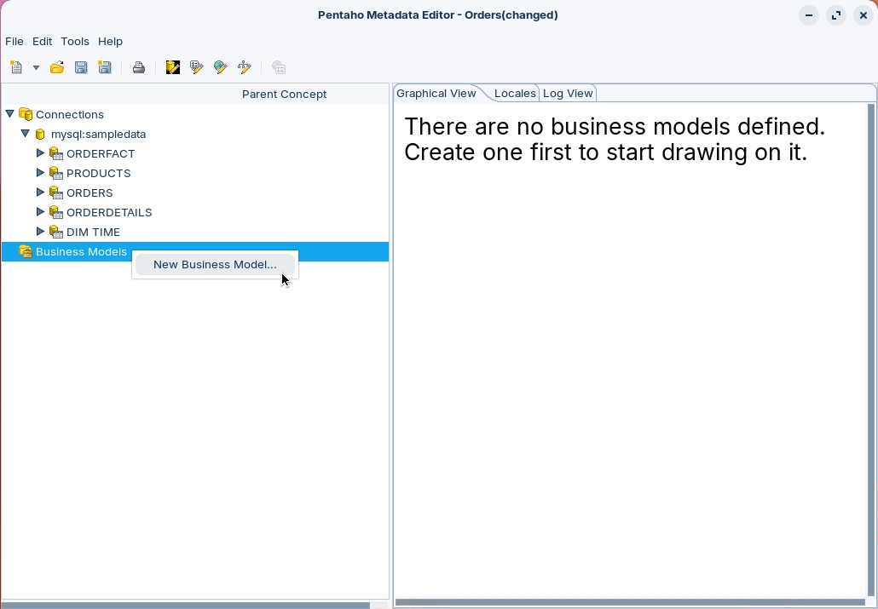The image size is (878, 609).
Task: Expand the ORDERFACT table node
Action: pyautogui.click(x=40, y=153)
